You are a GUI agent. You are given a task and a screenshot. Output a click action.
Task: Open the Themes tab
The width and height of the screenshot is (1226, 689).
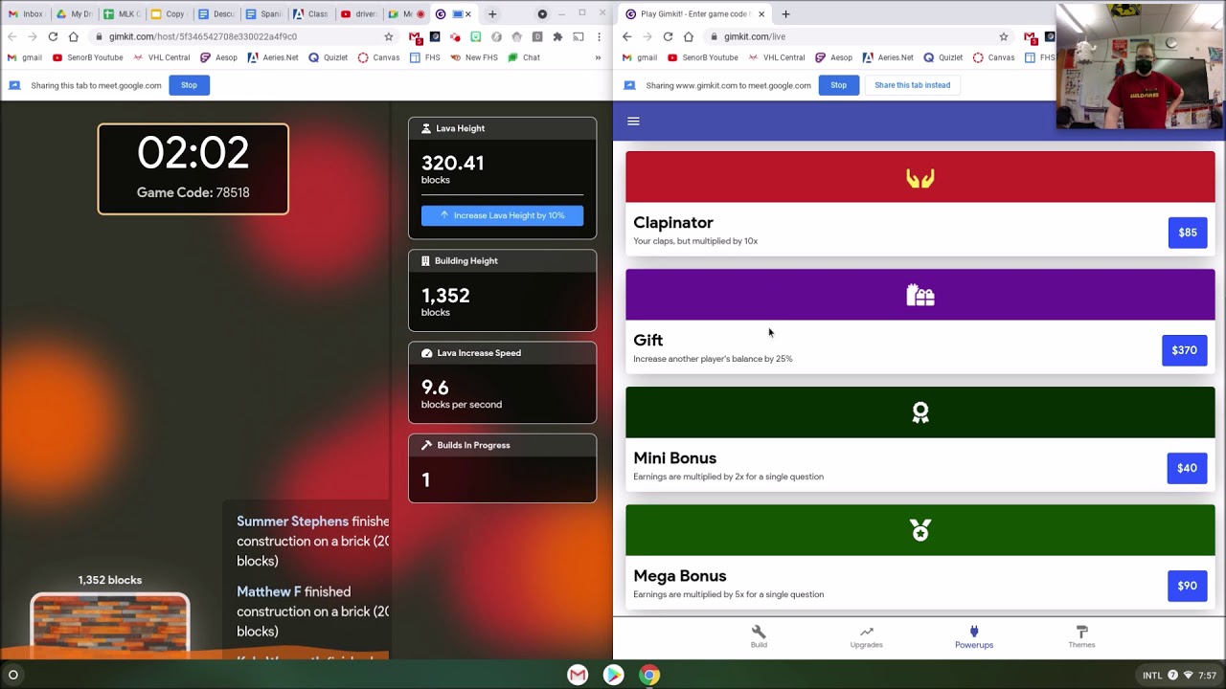pos(1081,637)
